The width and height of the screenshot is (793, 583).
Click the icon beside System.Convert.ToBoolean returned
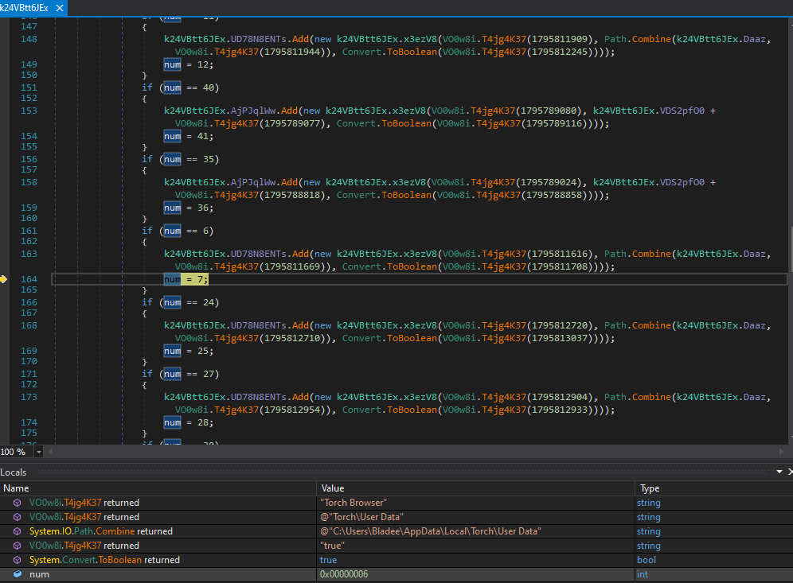coord(18,560)
